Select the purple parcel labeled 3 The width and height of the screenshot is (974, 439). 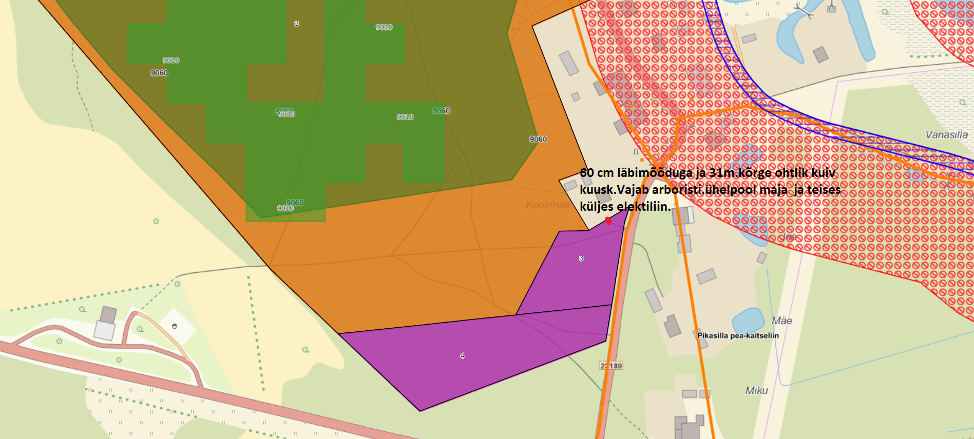pos(575,272)
